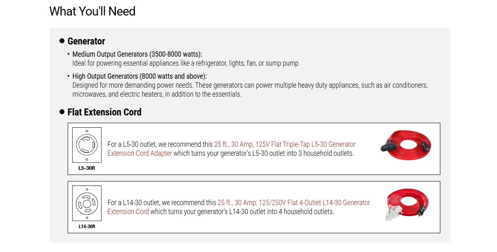Open the 25 ft. Flat Triple-Tap L5-30 link

[x=284, y=144]
